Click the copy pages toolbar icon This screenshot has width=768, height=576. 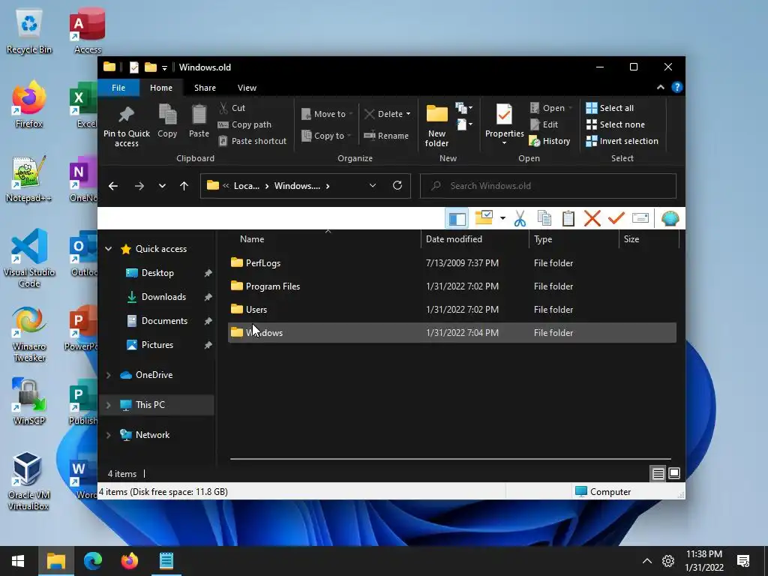coord(544,218)
